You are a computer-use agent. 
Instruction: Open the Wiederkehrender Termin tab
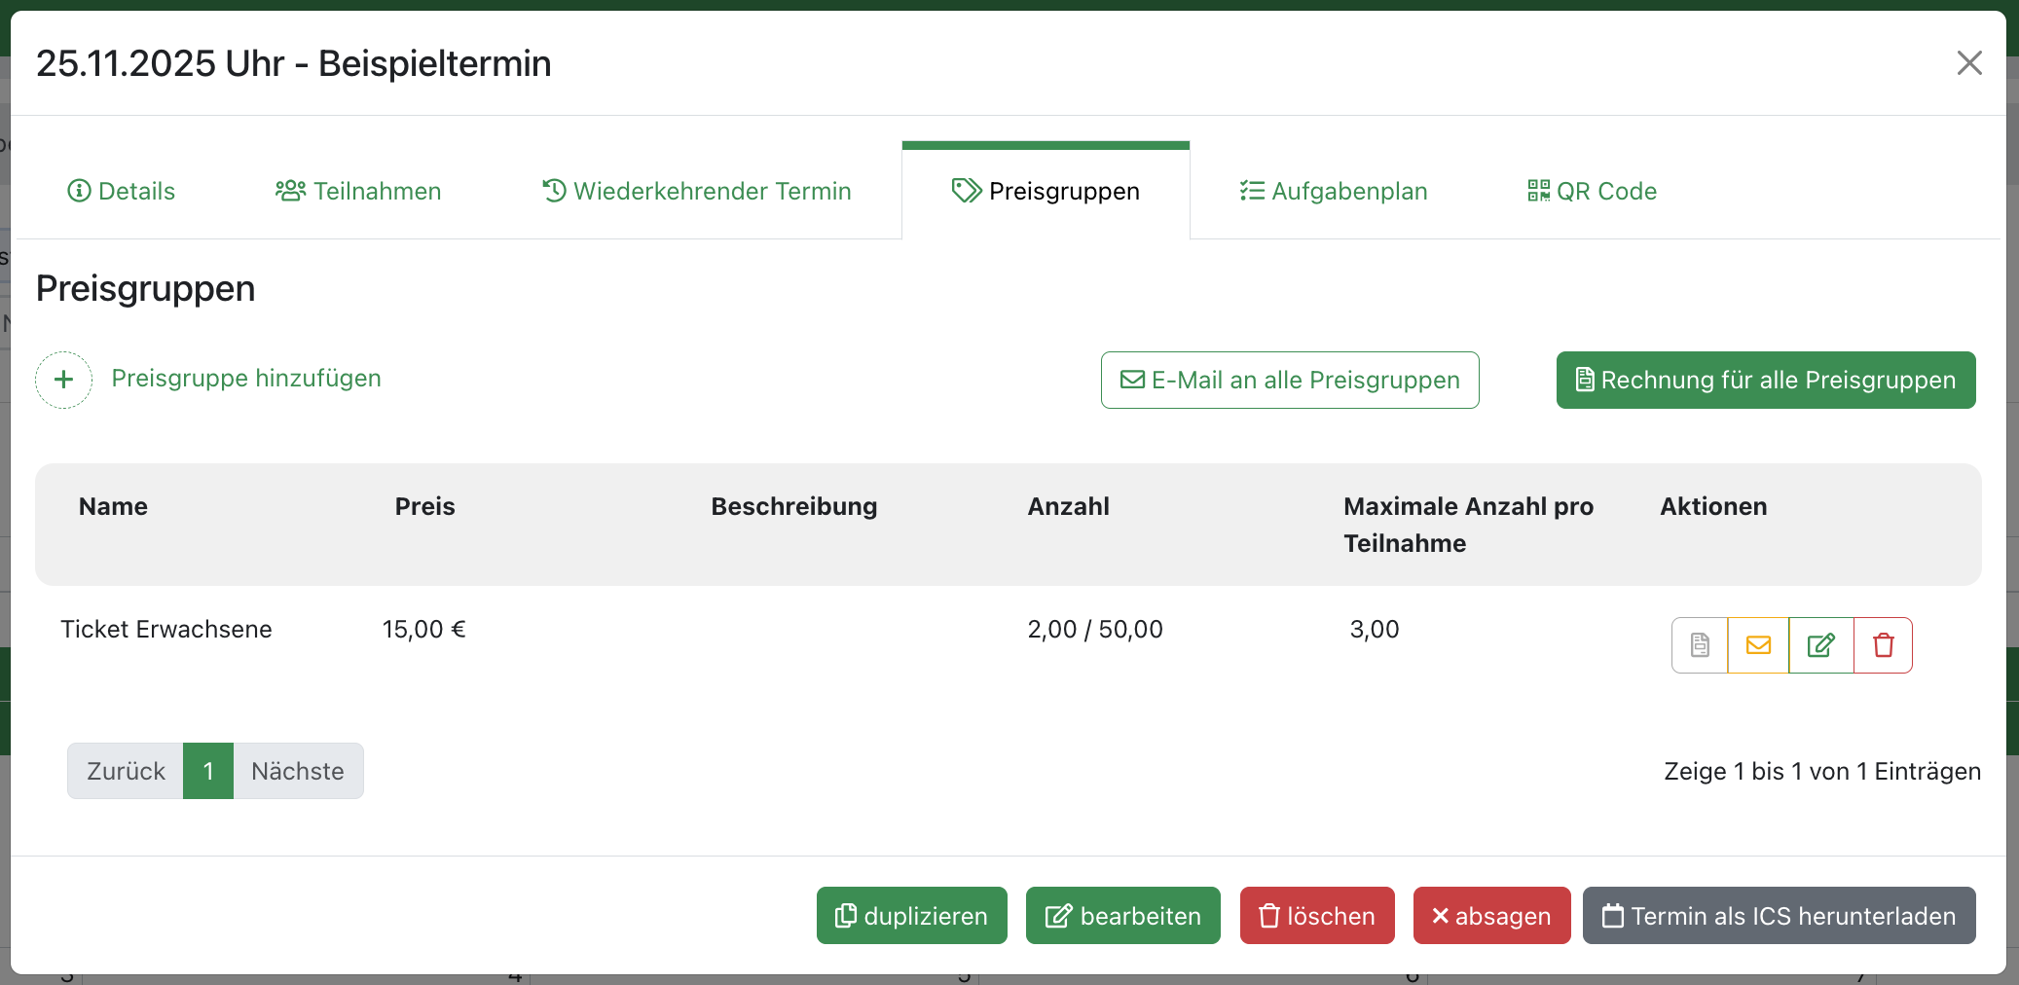tap(697, 191)
